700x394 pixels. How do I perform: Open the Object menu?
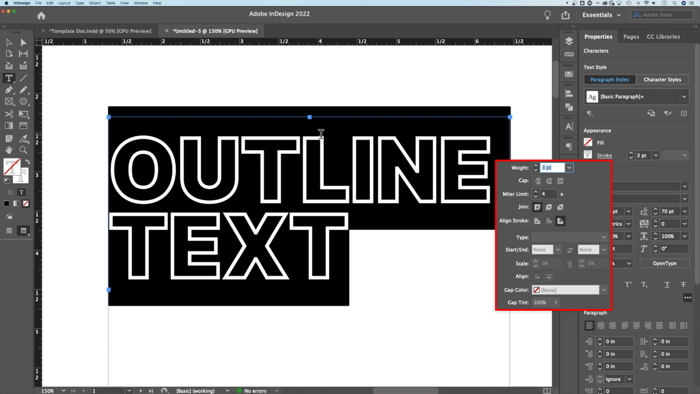point(95,3)
